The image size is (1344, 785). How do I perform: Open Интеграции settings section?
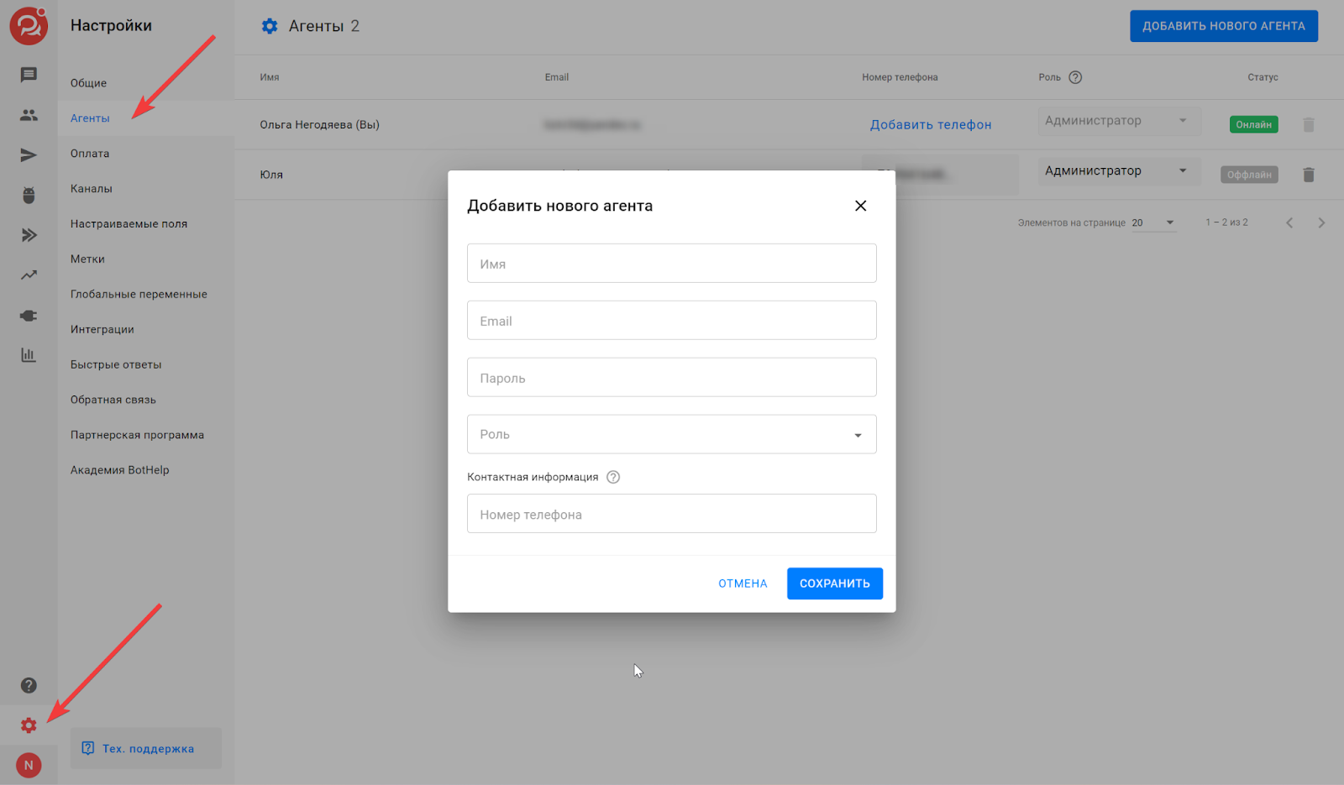(102, 330)
